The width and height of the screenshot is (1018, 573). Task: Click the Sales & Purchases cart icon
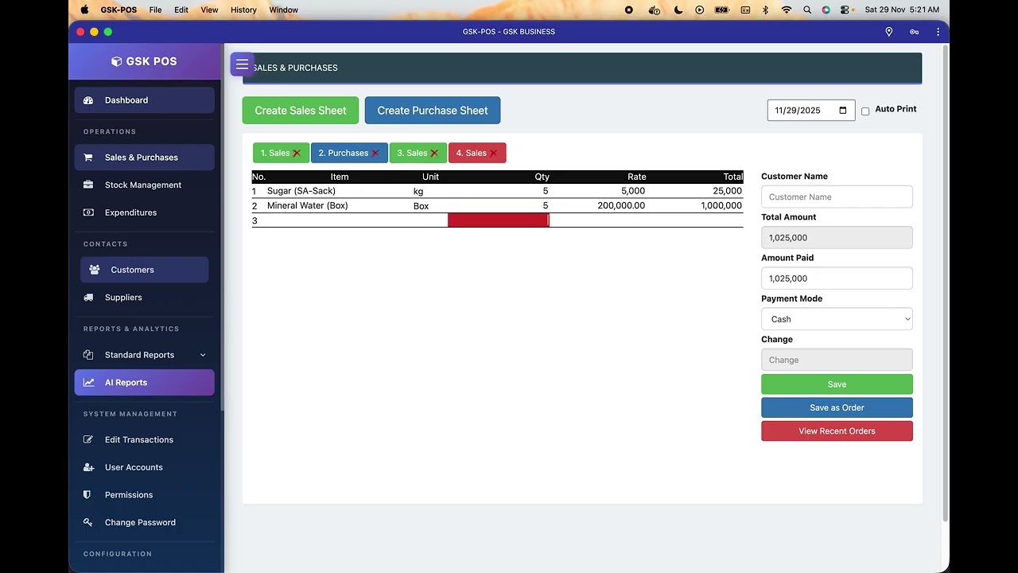click(x=88, y=158)
